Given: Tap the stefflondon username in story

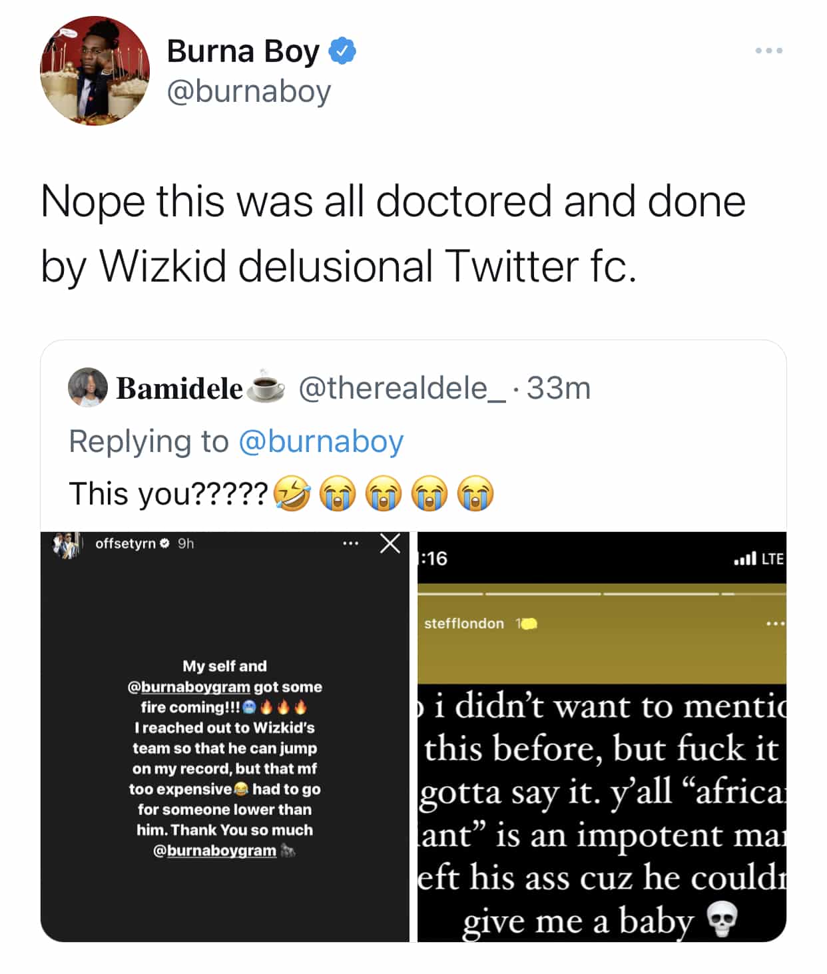Looking at the screenshot, I should (464, 624).
